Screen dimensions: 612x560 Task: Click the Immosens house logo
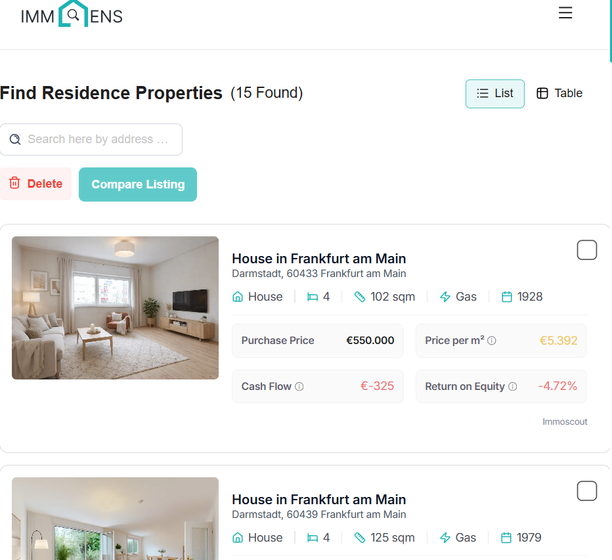[72, 14]
